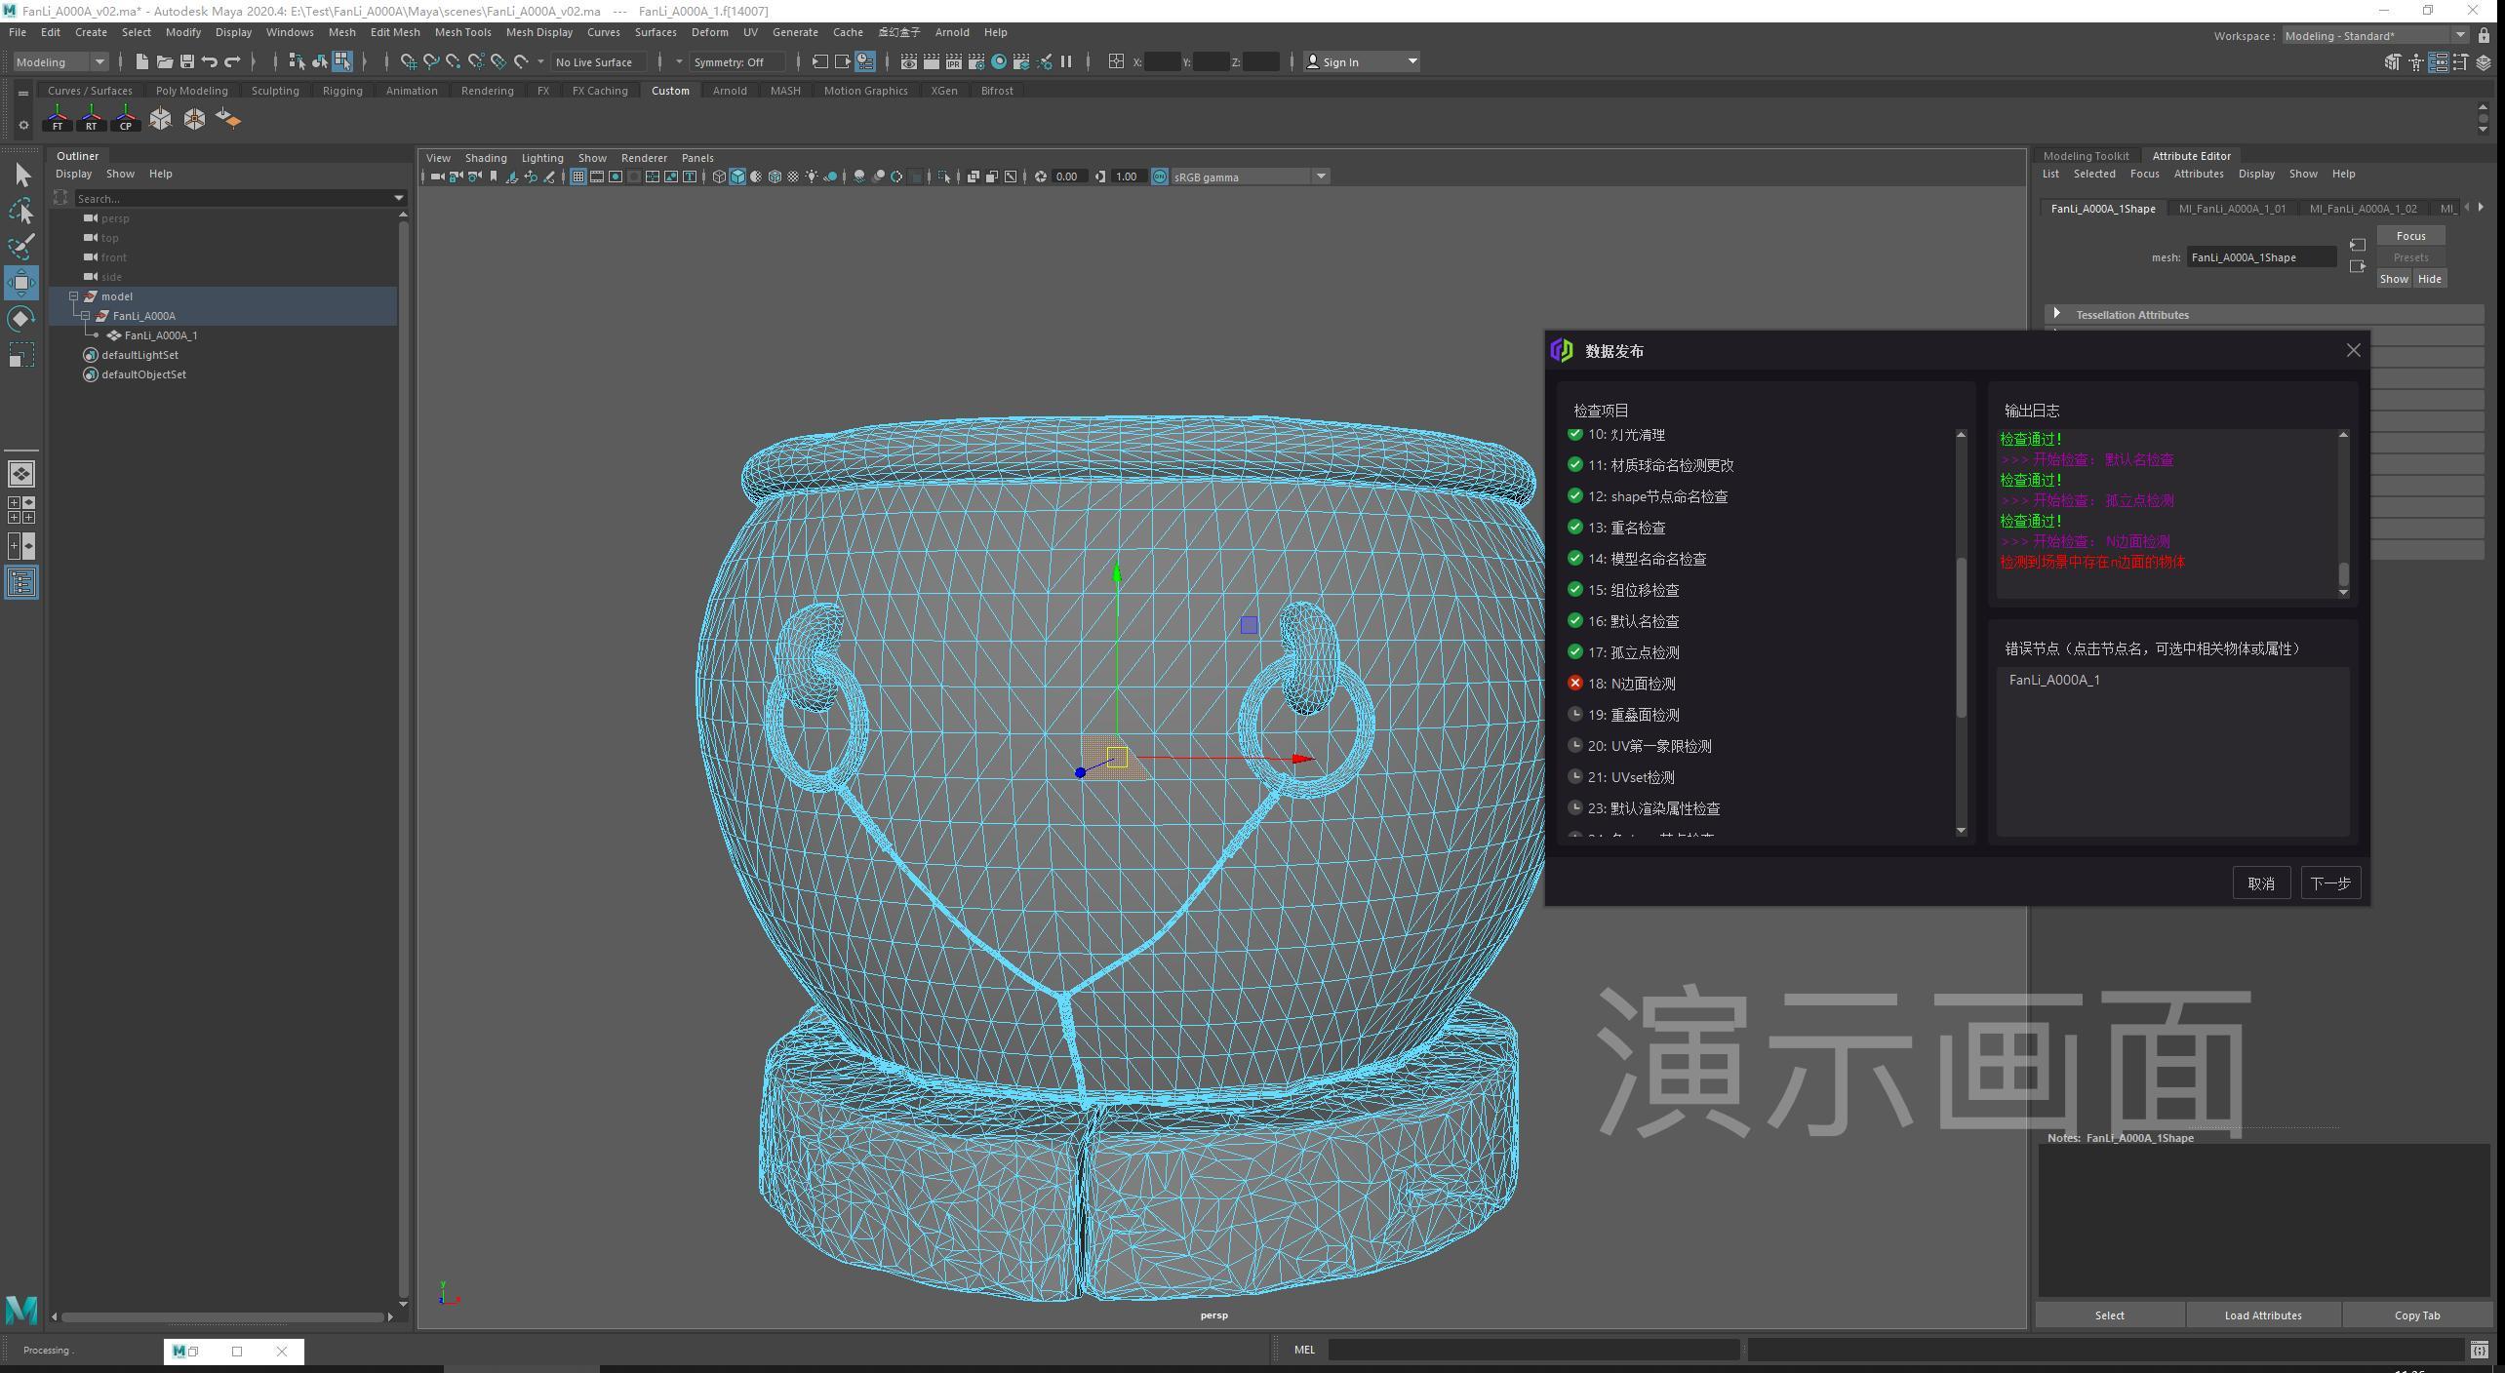Screen dimensions: 2505x1373
Task: Click the single-pane layout icon in the left toolbox
Action: tap(21, 474)
